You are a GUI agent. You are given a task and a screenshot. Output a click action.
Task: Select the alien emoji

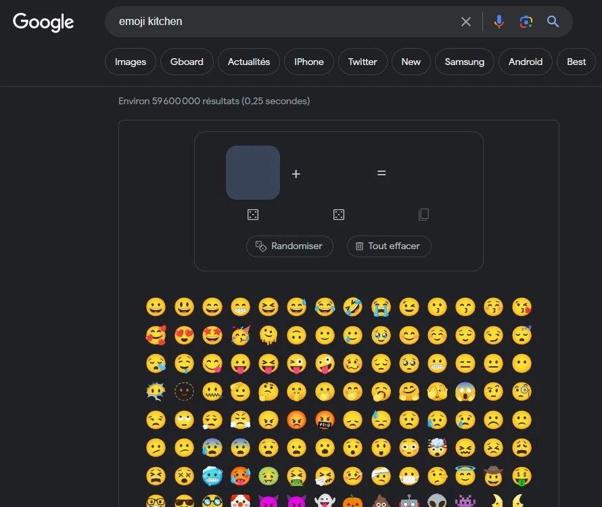pos(437,503)
